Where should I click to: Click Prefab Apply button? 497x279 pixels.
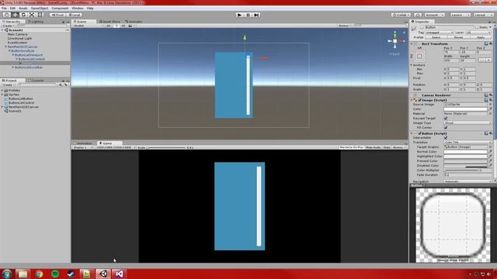pyautogui.click(x=481, y=37)
